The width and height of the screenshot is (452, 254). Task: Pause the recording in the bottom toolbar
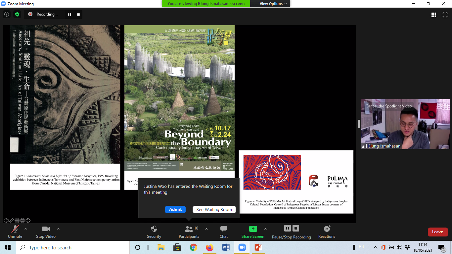[x=288, y=228]
